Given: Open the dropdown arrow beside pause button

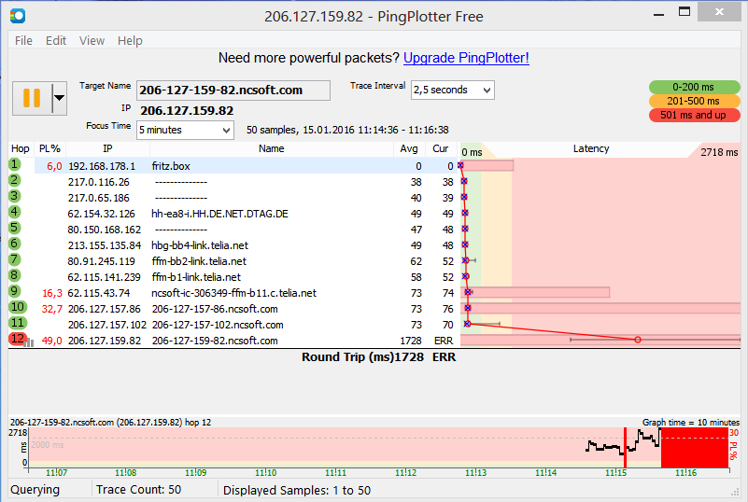Looking at the screenshot, I should point(59,97).
